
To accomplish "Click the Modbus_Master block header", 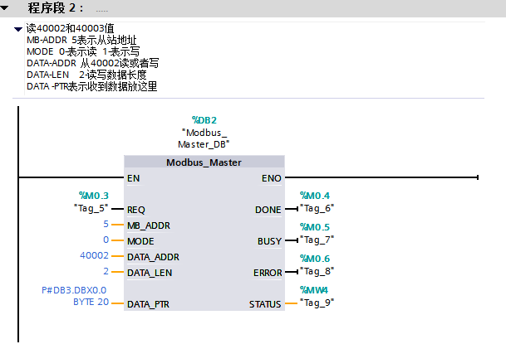I will click(x=204, y=162).
